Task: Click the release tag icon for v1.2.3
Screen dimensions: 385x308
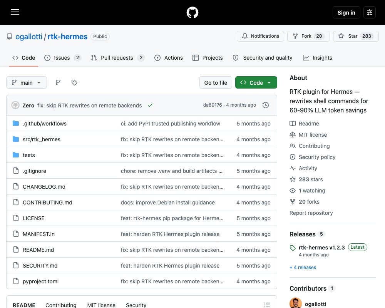Action: point(293,248)
